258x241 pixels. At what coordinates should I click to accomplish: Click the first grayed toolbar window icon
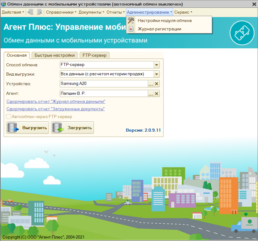point(31,12)
